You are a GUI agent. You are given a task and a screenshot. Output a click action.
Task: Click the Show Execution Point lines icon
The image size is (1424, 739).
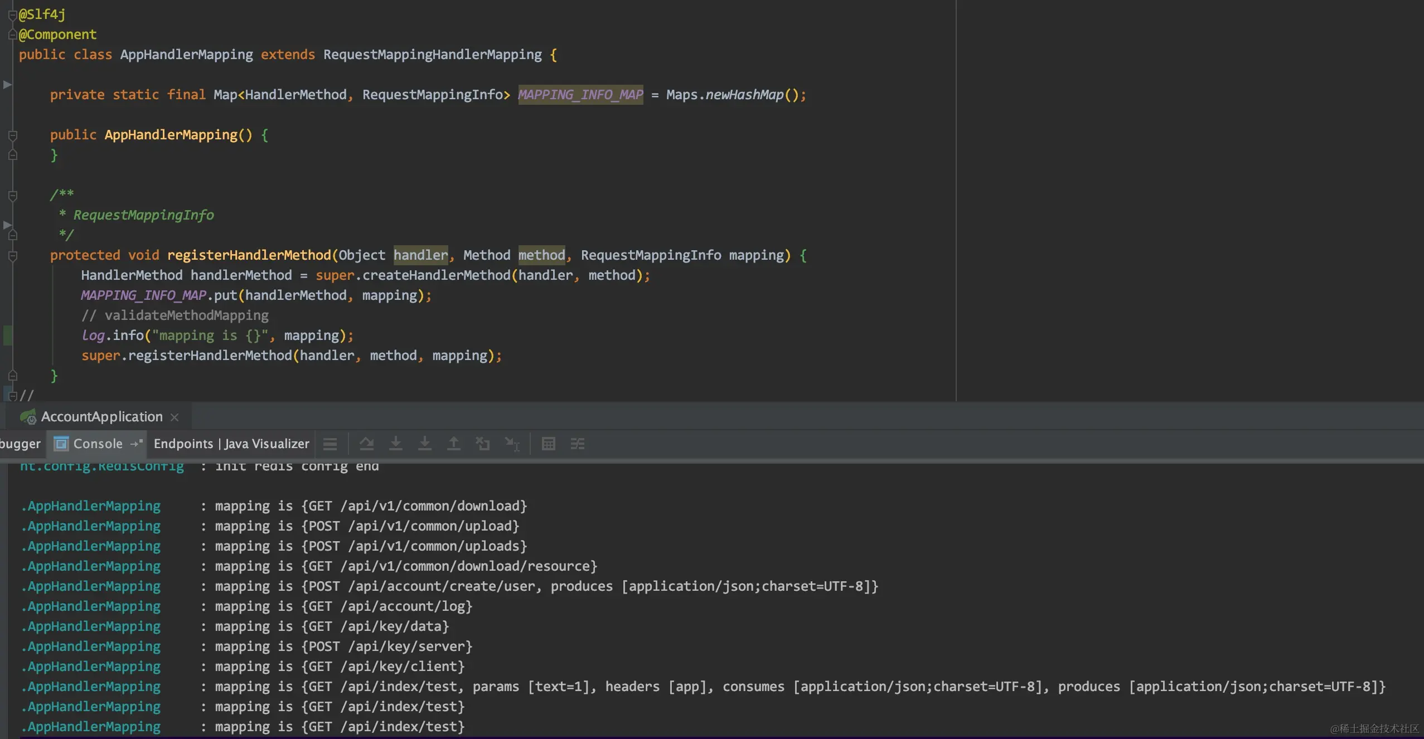330,444
